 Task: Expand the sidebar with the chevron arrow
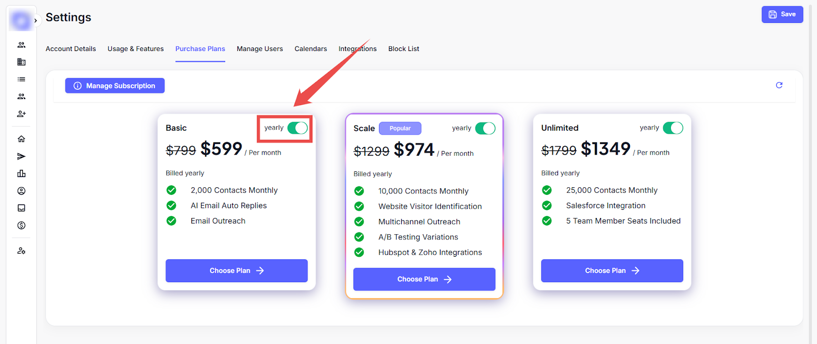click(x=36, y=21)
